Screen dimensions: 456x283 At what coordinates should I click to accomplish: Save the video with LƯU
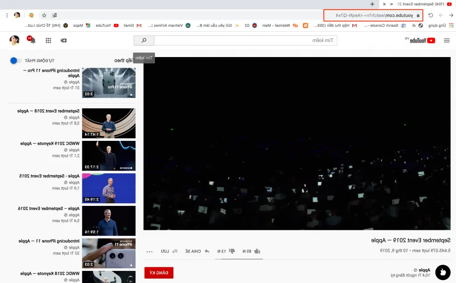click(169, 251)
